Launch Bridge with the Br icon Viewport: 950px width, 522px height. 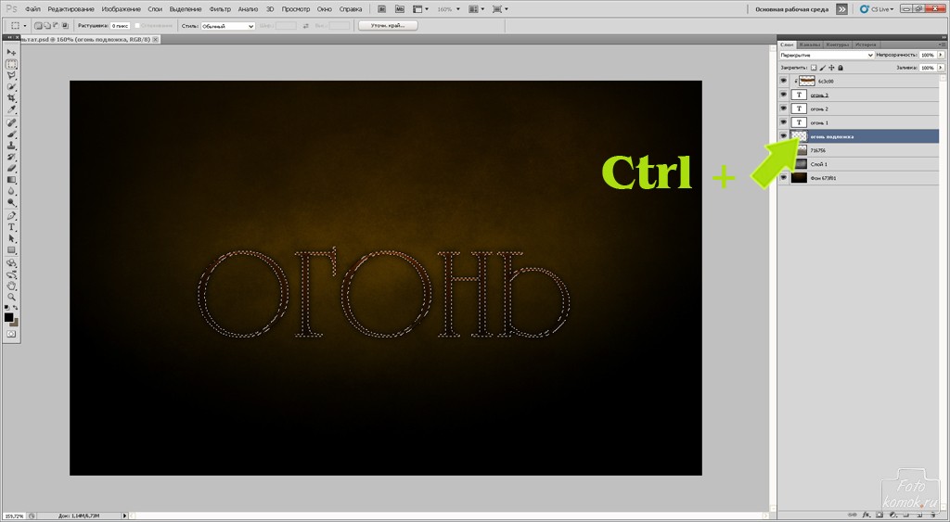[x=382, y=9]
